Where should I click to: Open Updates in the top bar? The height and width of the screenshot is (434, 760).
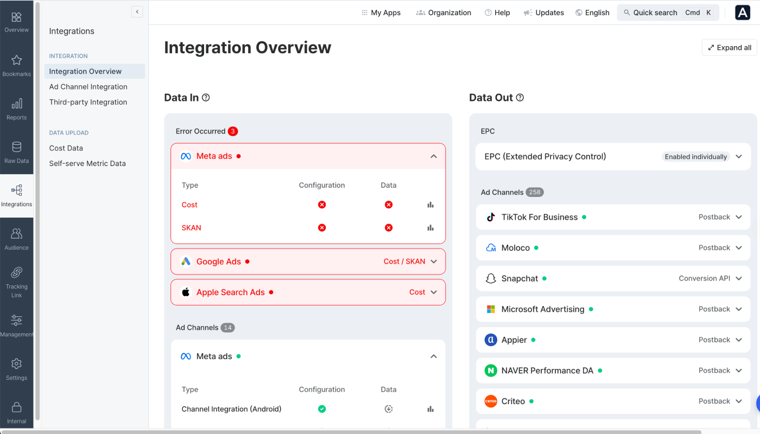pyautogui.click(x=543, y=12)
